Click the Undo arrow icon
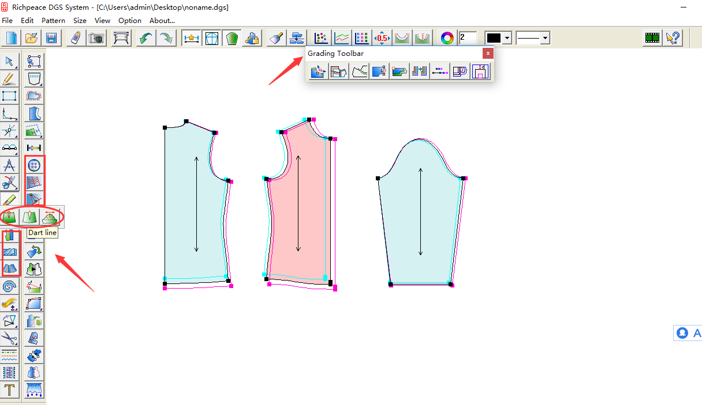The height and width of the screenshot is (405, 702). 144,37
